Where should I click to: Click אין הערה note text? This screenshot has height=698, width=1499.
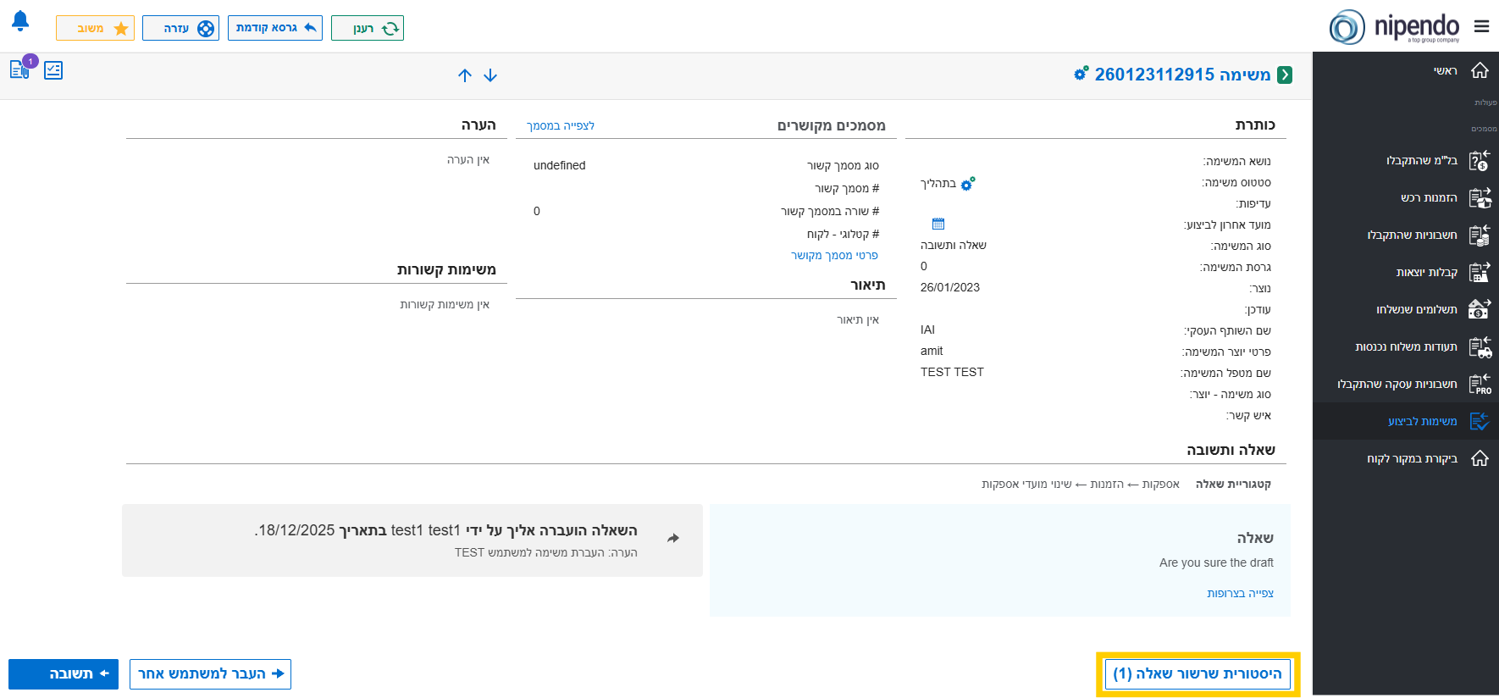pos(468,159)
